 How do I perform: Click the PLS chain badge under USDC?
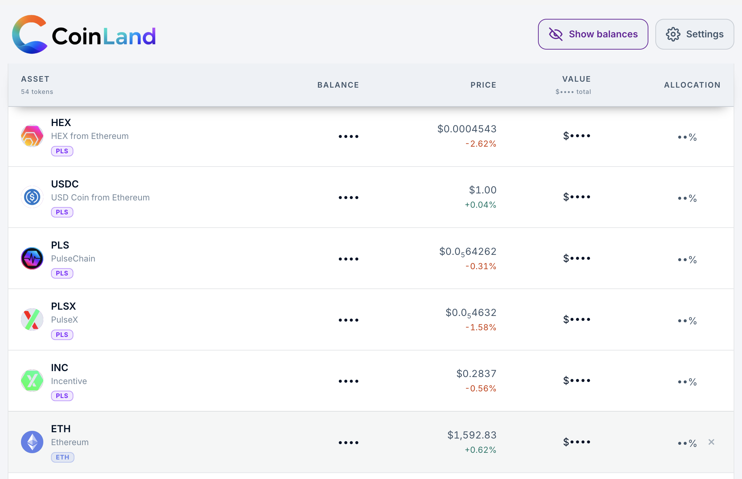[62, 212]
